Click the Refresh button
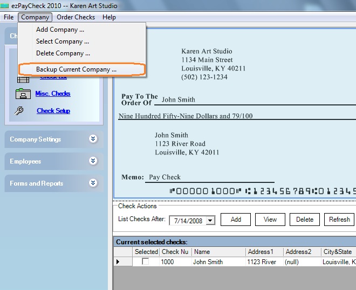Image resolution: width=356 pixels, height=290 pixels. click(x=339, y=220)
